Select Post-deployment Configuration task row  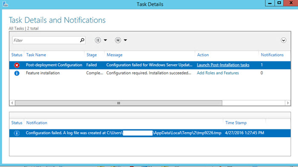150,65
